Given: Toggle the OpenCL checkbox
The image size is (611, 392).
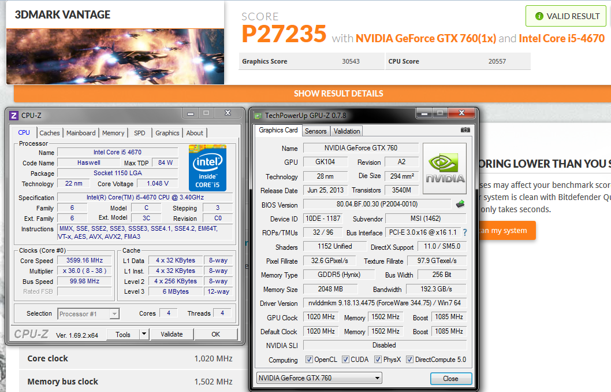Looking at the screenshot, I should click(309, 359).
